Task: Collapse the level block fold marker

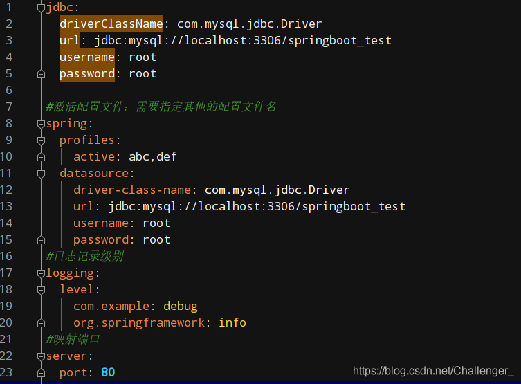Action: pos(41,290)
